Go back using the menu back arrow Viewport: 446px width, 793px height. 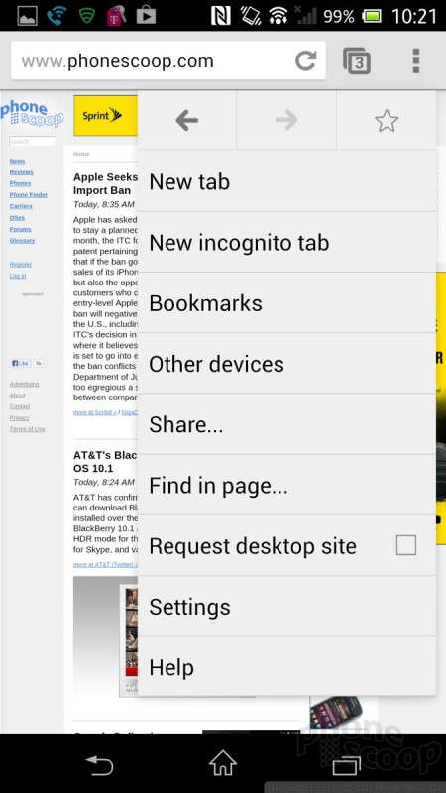tap(186, 120)
